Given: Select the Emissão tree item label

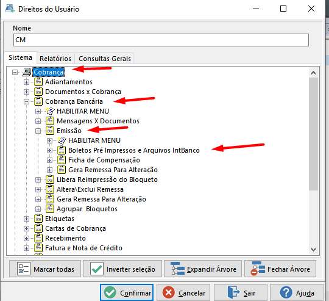Looking at the screenshot, I should (69, 131).
